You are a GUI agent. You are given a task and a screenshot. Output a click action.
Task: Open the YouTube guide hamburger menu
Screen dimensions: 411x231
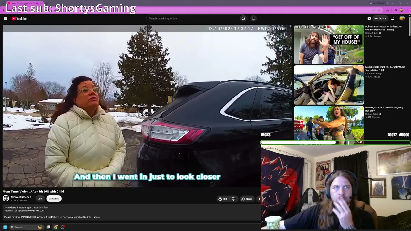pyautogui.click(x=5, y=19)
